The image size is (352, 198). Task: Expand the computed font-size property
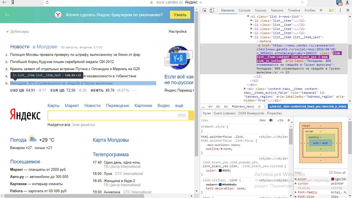click(296, 197)
